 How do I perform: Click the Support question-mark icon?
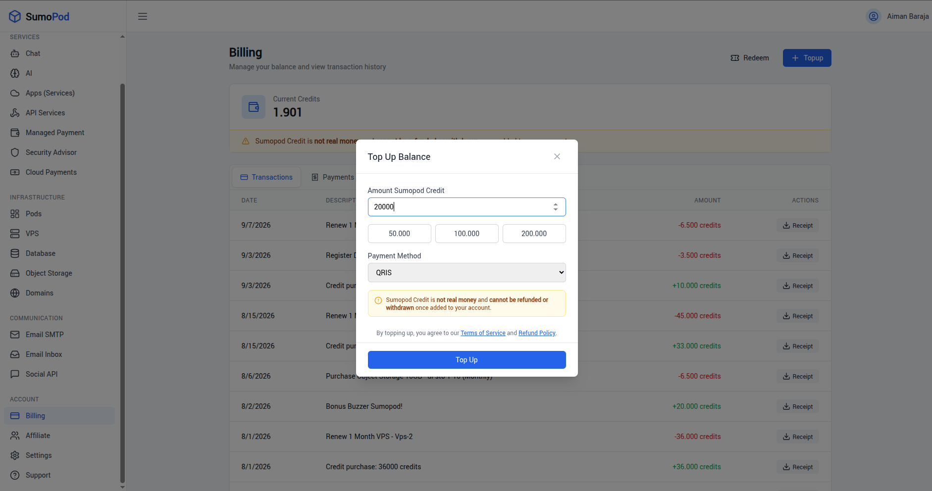coord(15,475)
